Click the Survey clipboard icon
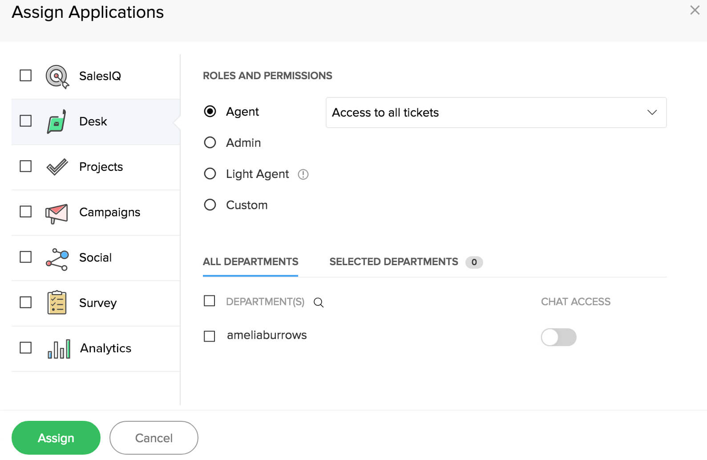Viewport: 707px width, 460px height. 57,303
